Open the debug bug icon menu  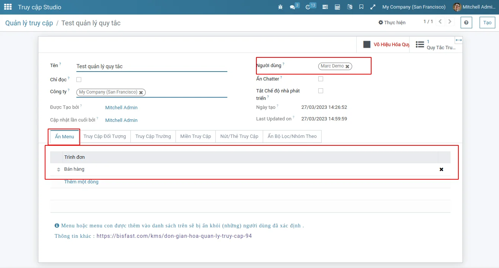[x=280, y=7]
